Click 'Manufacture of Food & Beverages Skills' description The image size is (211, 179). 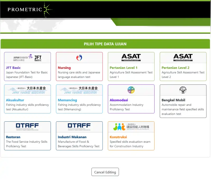point(79,144)
